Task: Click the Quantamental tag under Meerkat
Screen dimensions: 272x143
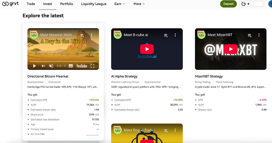Action: (35, 82)
